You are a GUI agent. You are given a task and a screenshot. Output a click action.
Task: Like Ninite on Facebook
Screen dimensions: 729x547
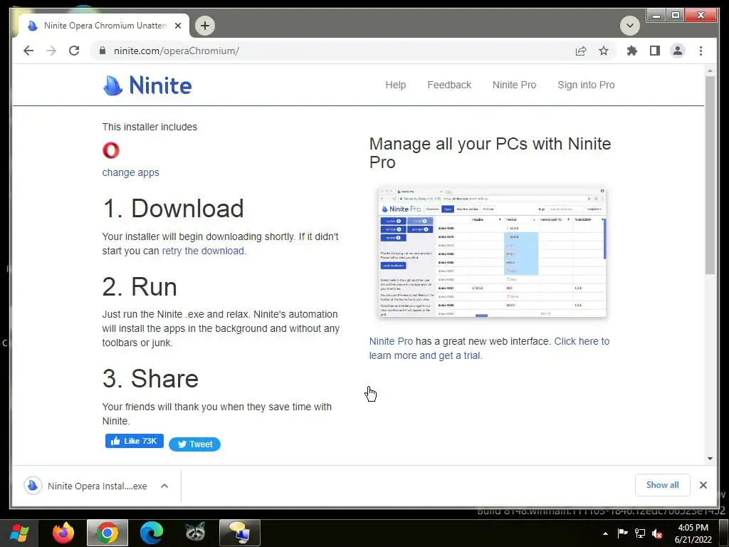tap(135, 441)
